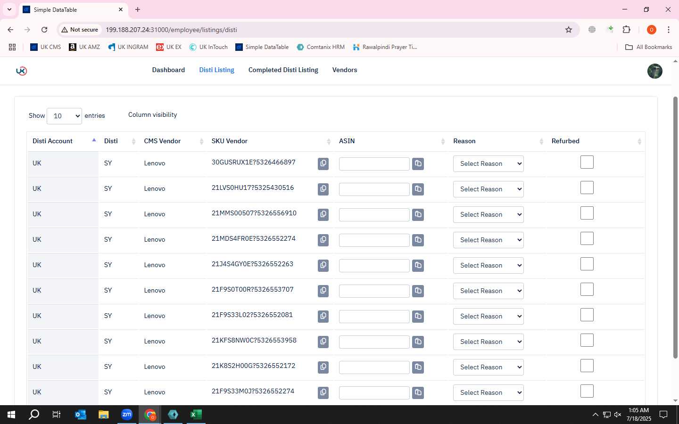Open Select Reason dropdown for 21J4S4GY0E?5326552263

488,265
